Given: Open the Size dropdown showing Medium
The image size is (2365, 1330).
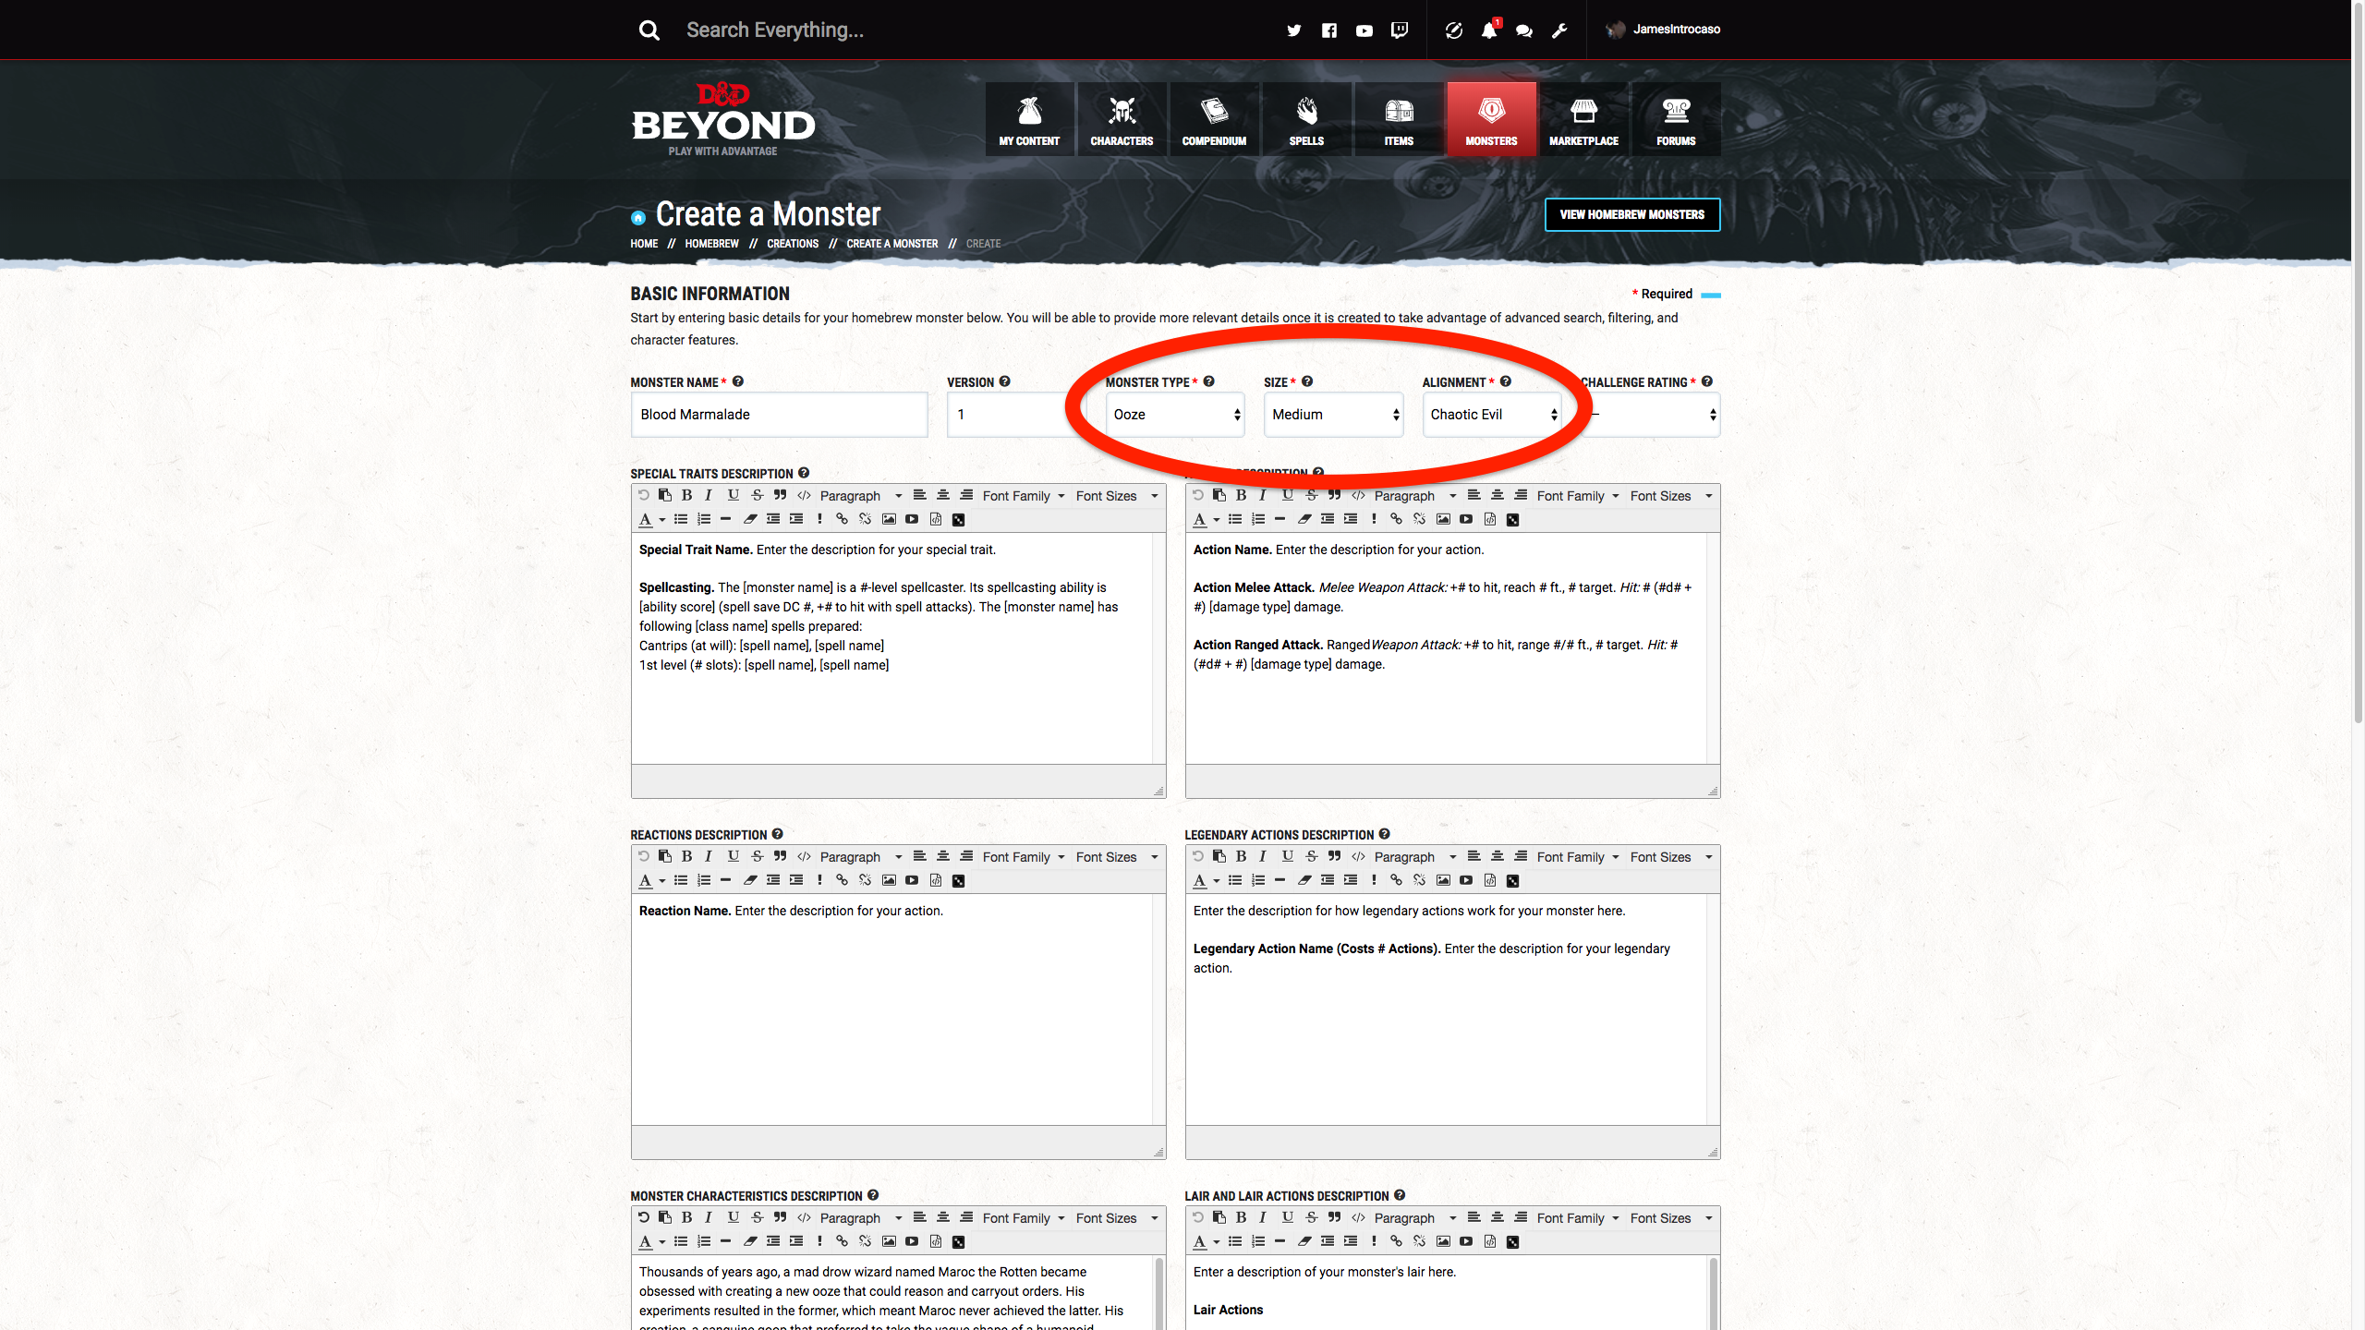Looking at the screenshot, I should click(x=1333, y=415).
